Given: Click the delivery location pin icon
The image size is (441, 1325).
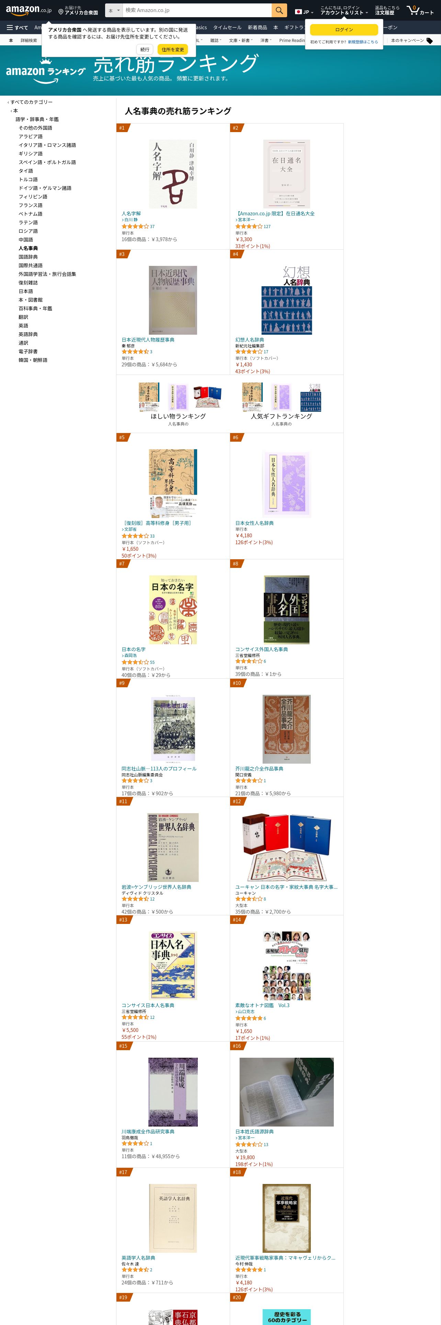Looking at the screenshot, I should (x=60, y=11).
